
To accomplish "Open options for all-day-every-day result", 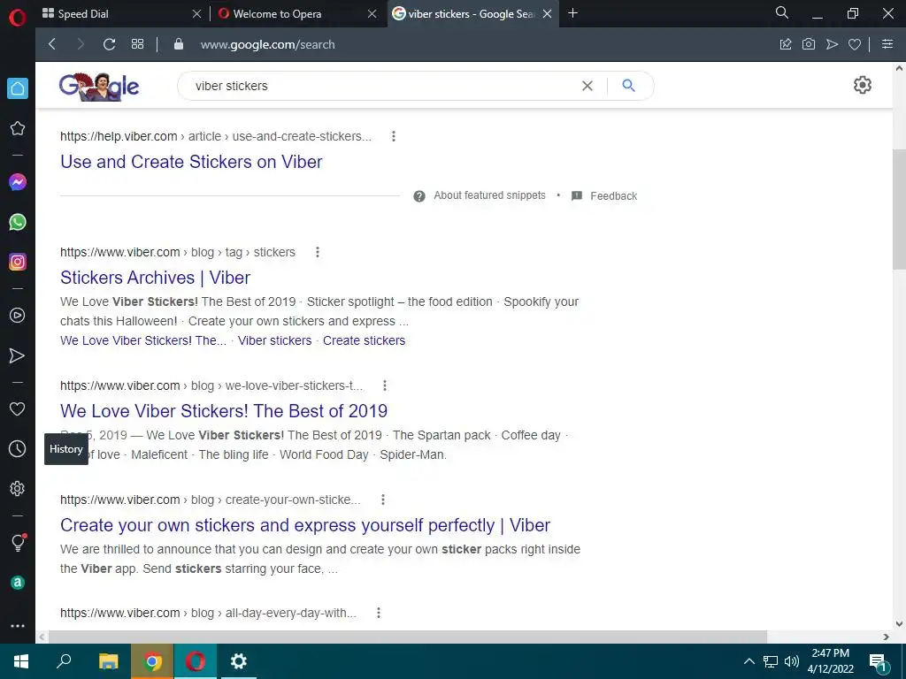I will (379, 613).
